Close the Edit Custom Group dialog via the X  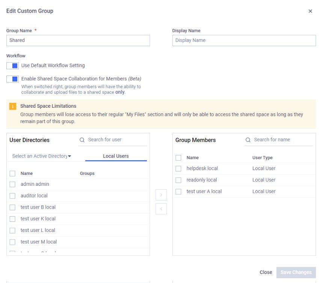click(x=311, y=11)
